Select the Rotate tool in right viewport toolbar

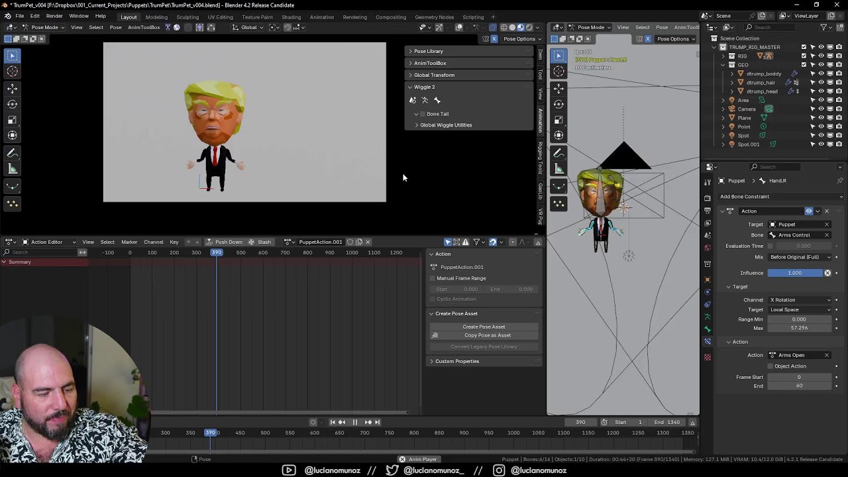[558, 104]
